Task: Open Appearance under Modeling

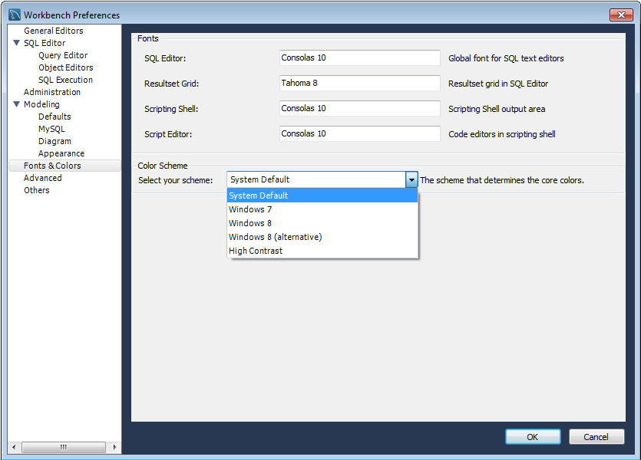Action: point(61,153)
